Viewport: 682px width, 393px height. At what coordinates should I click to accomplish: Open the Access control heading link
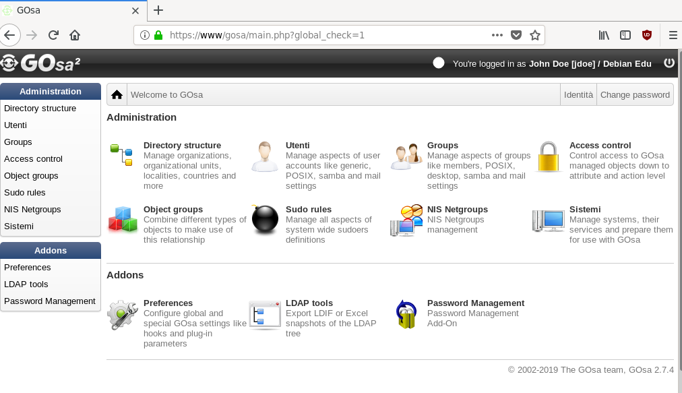(600, 146)
